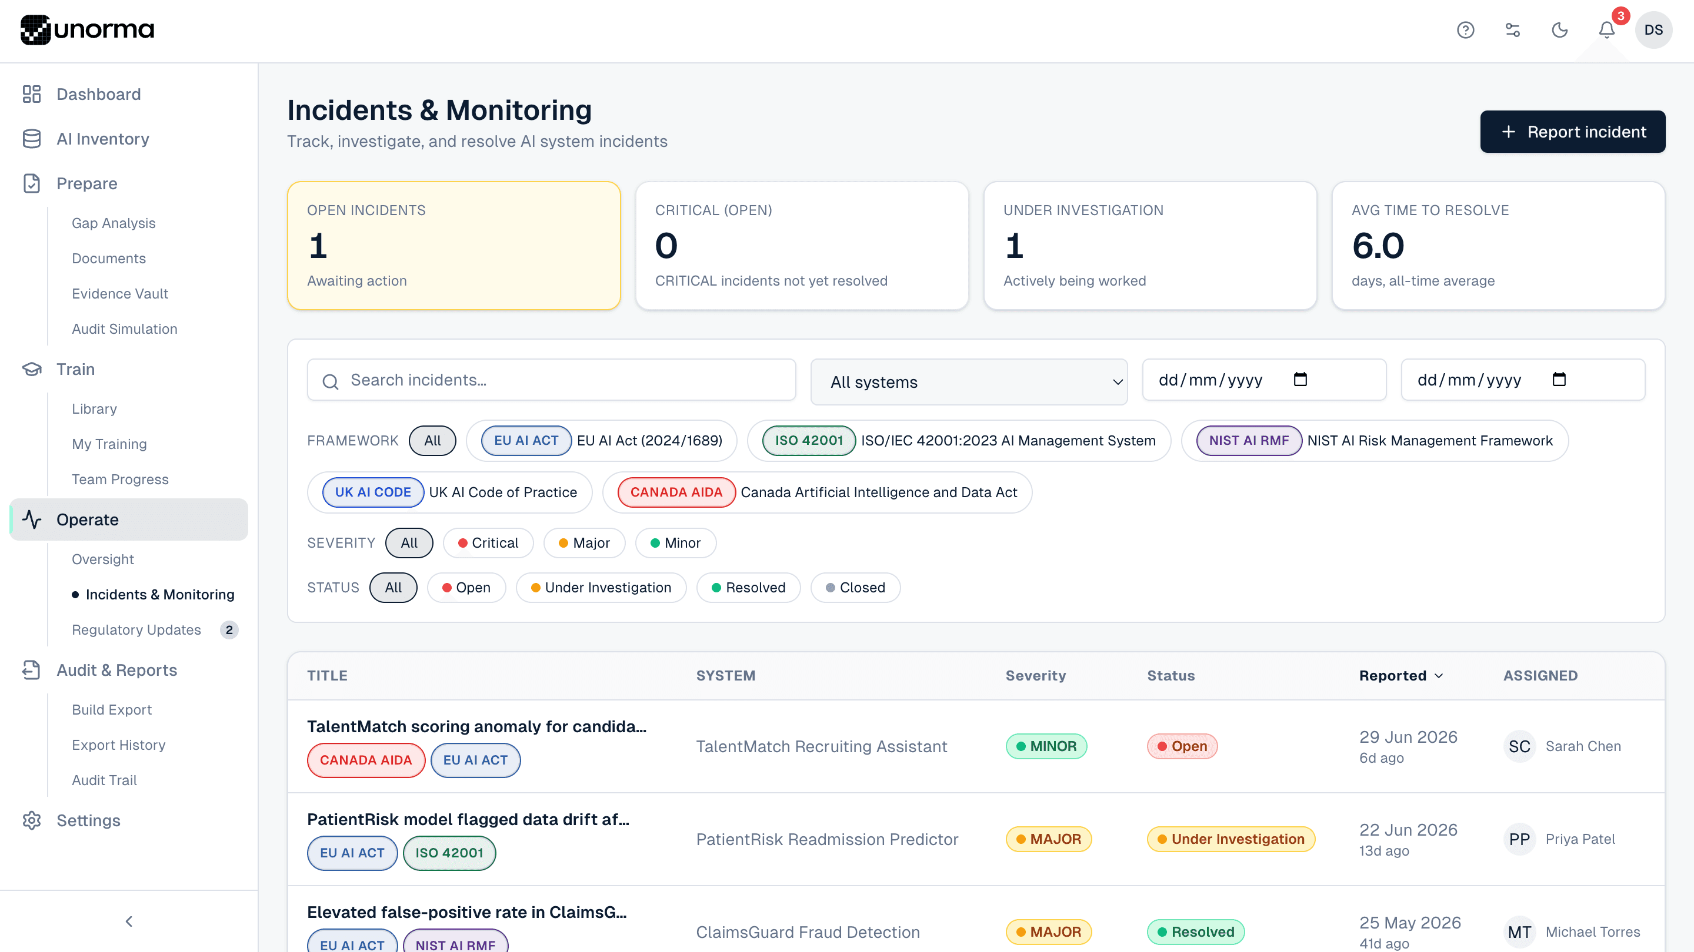The height and width of the screenshot is (952, 1694).
Task: Filter status Resolved
Action: (x=748, y=588)
